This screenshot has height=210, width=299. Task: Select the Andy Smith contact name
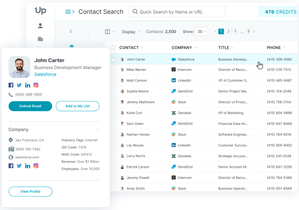click(x=135, y=188)
